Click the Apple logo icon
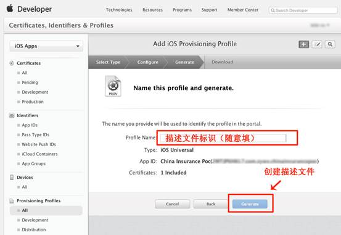 coord(10,8)
